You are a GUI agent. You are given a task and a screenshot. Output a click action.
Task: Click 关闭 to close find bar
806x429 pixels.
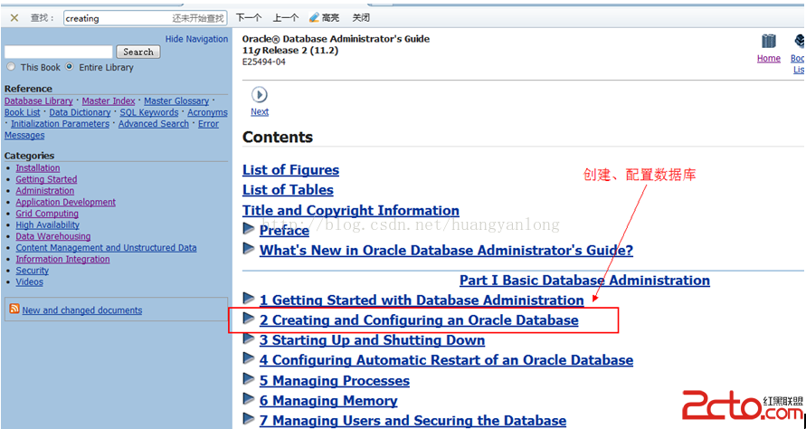(361, 18)
